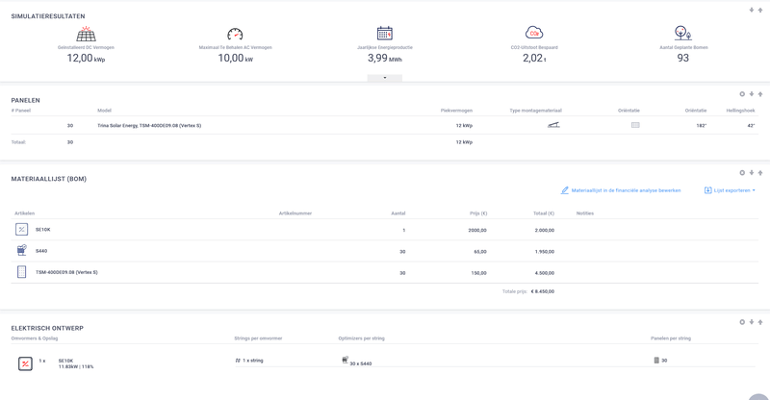Click the landscape orientation icon in the Trina row
Viewport: 770px width, 400px height.
[635, 125]
